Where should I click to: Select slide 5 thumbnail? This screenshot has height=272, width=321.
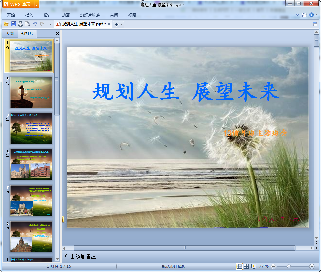coord(31,201)
